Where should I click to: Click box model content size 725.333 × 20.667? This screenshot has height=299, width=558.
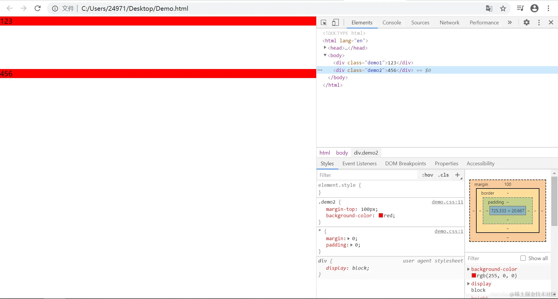click(508, 211)
